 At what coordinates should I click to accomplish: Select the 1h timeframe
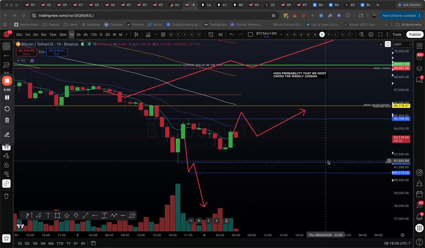pyautogui.click(x=71, y=34)
